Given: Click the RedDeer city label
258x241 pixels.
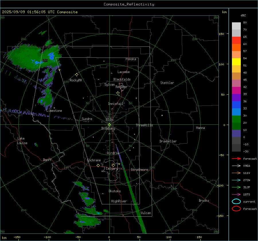Looking at the screenshot, I should tap(122, 87).
